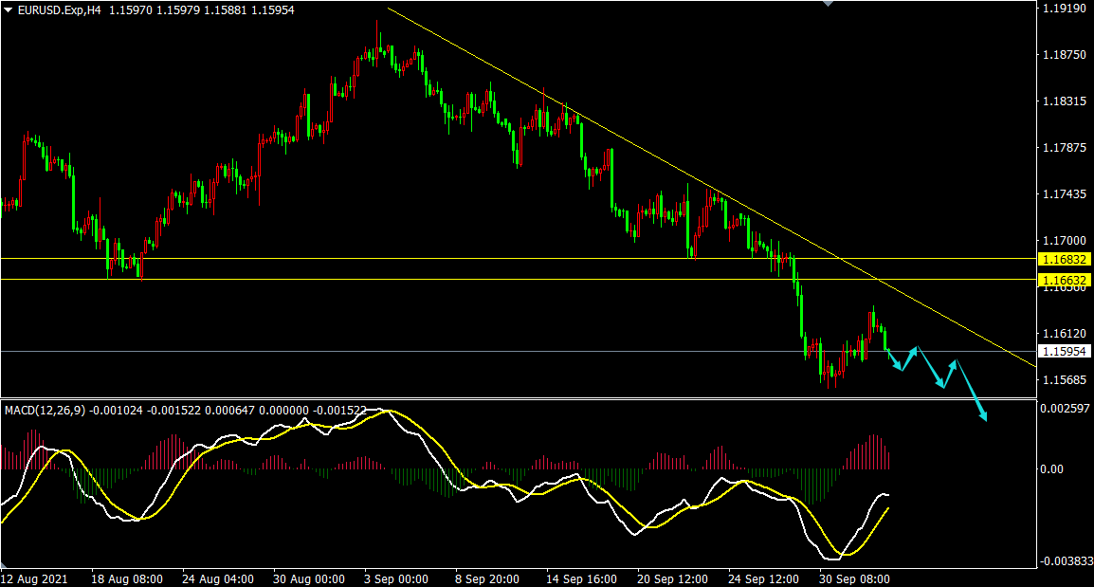
Task: Click the 1.17000 price scale value
Action: pyautogui.click(x=1062, y=241)
